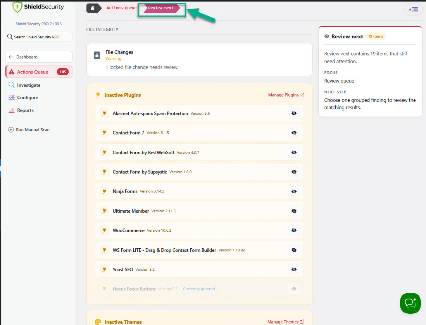This screenshot has width=426, height=325.
Task: Click the Actions Queue warning triangle icon
Action: [x=11, y=72]
